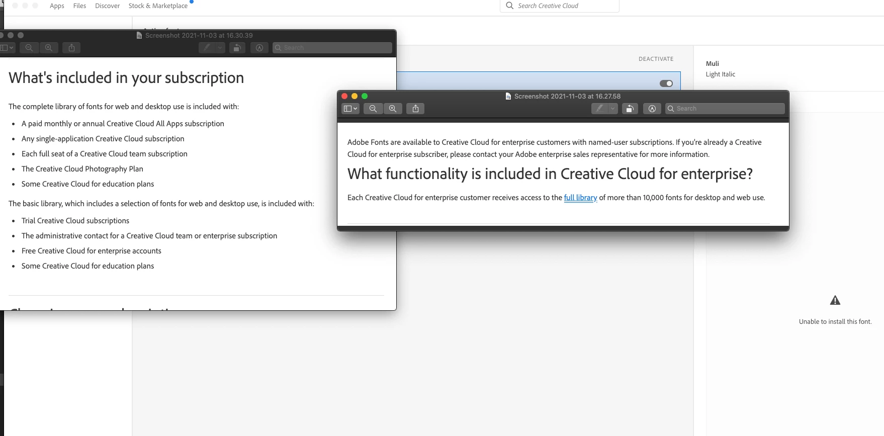Open Stock & Marketplace tab

(158, 6)
